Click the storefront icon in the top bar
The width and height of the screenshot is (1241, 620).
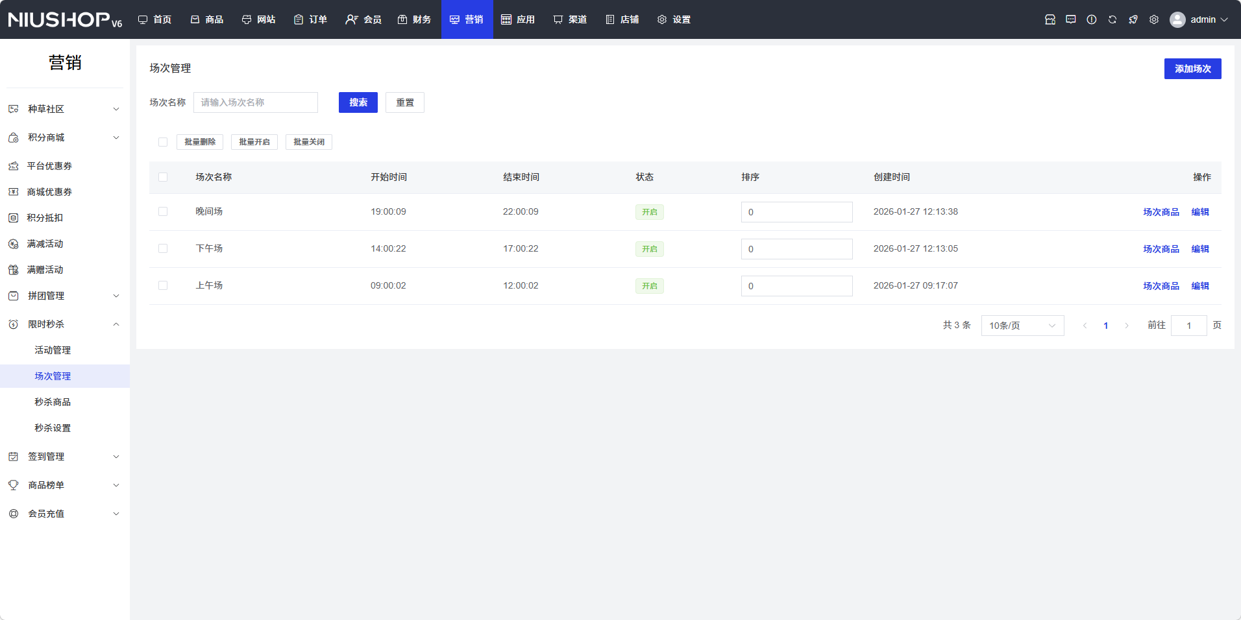click(x=1050, y=19)
